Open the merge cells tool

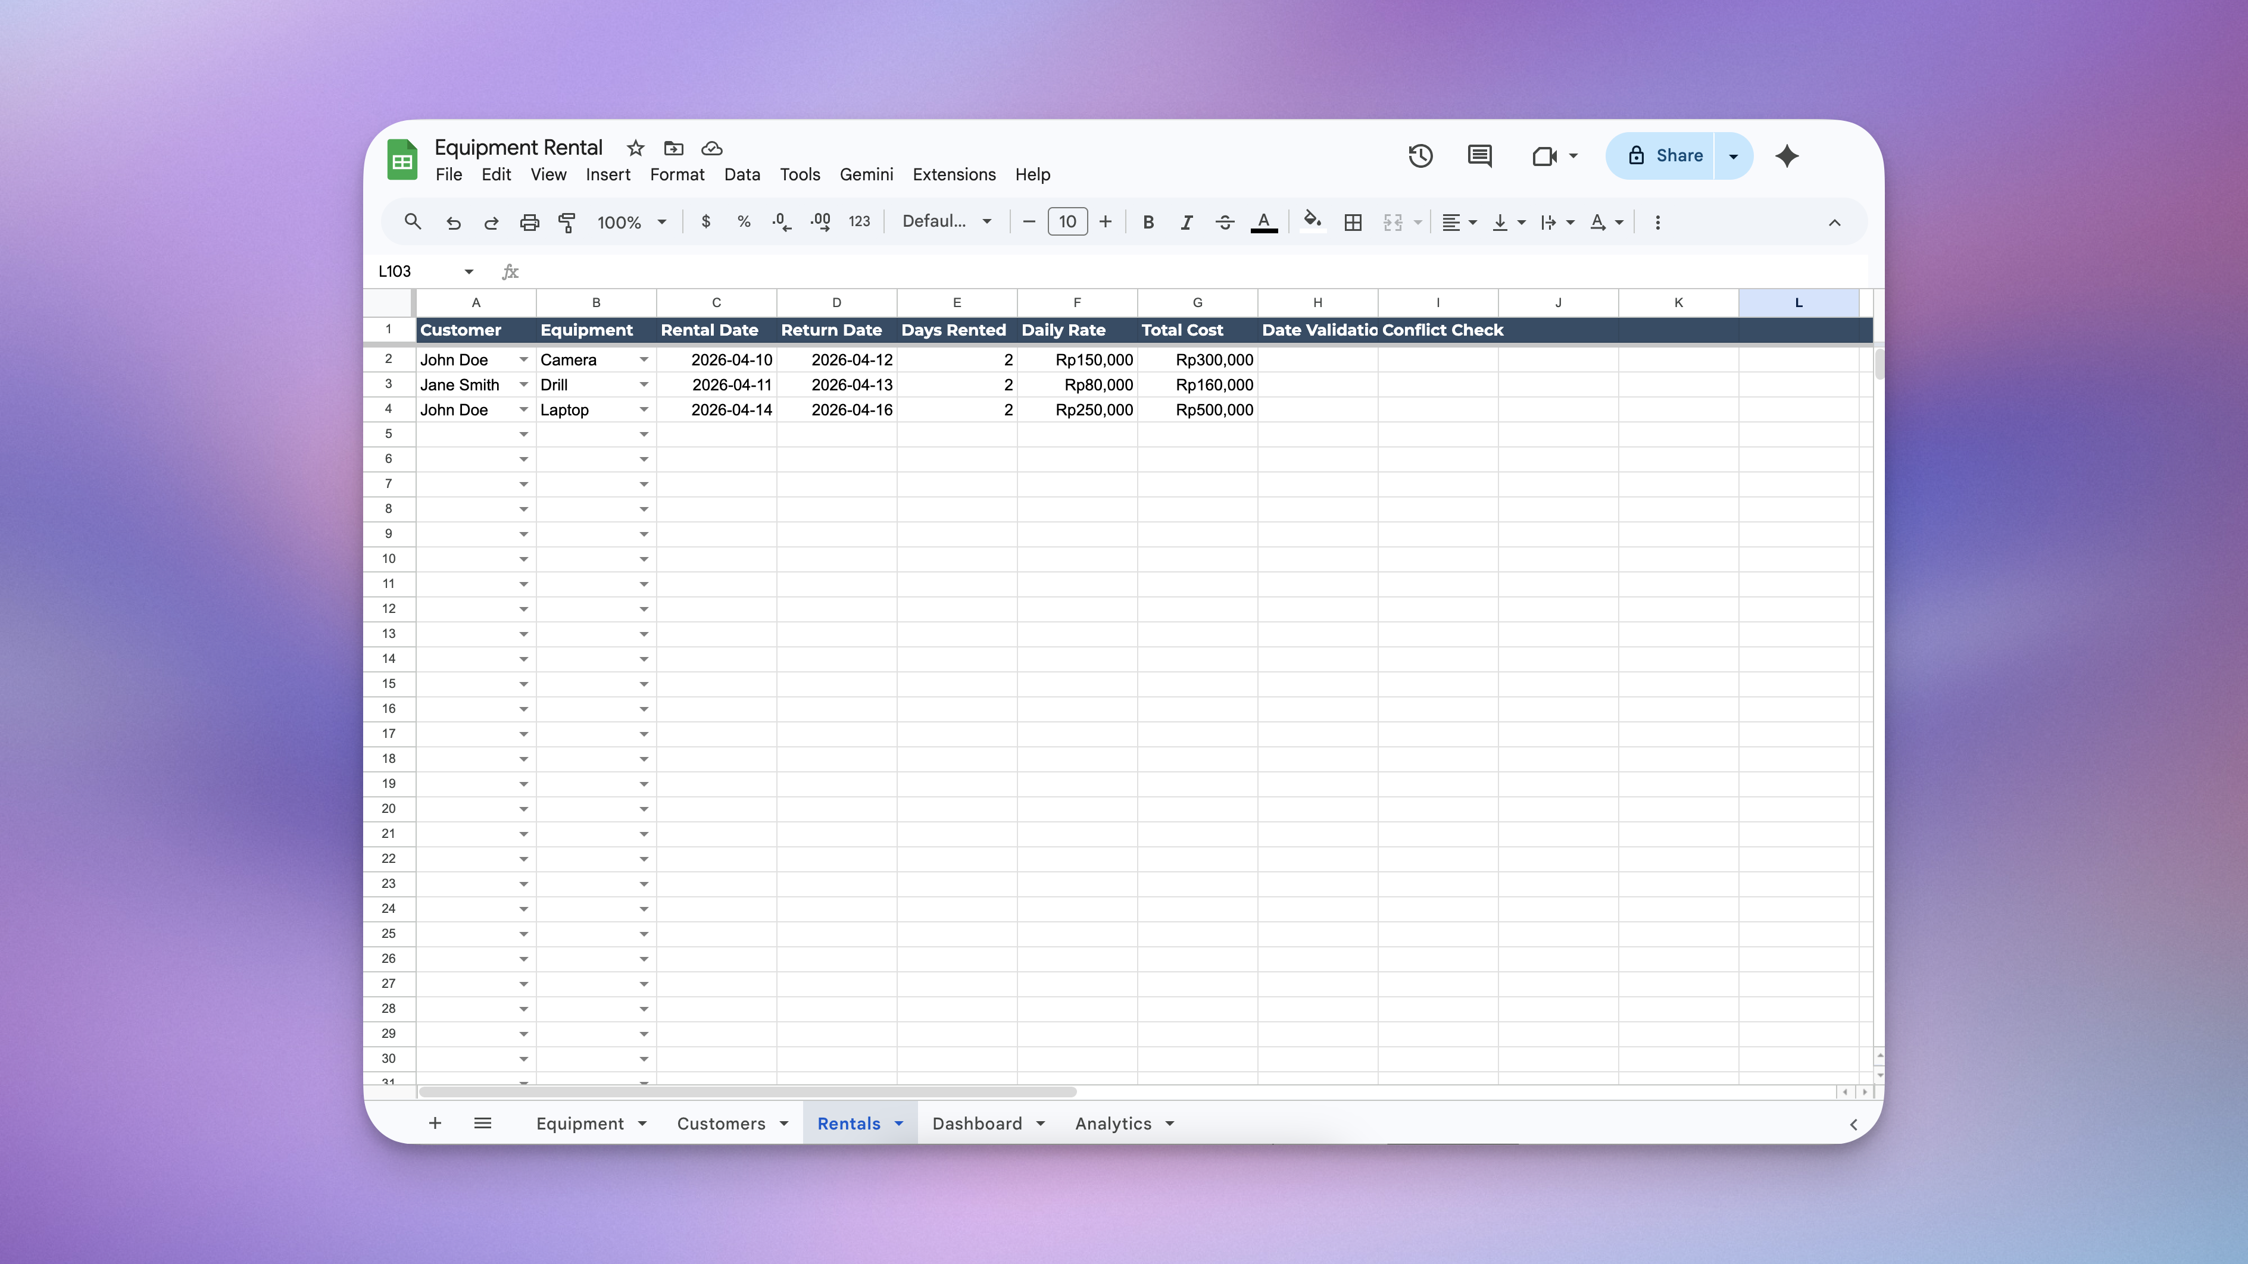pos(1394,223)
